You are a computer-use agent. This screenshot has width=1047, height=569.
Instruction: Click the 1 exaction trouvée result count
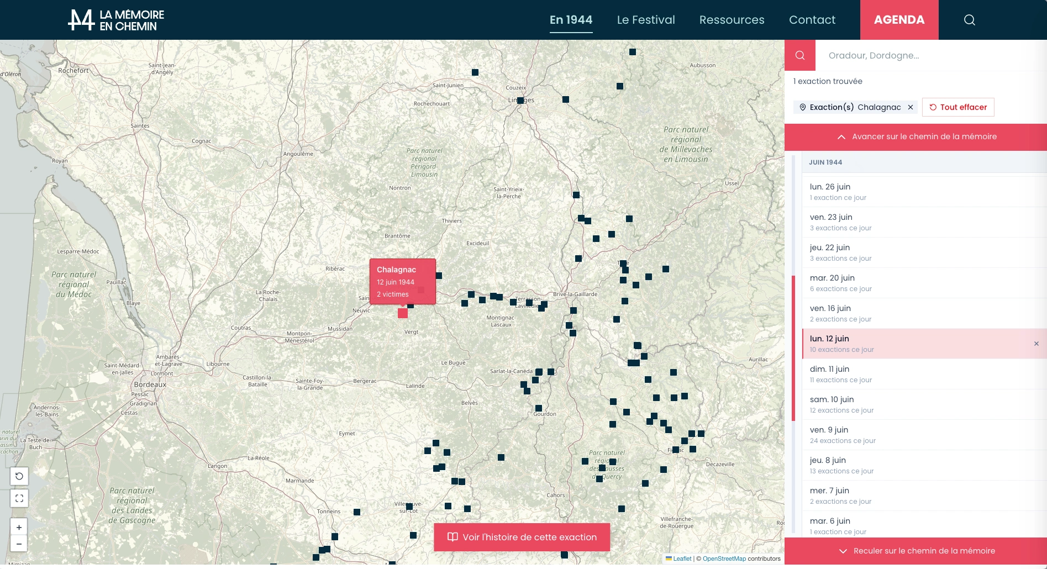point(828,81)
